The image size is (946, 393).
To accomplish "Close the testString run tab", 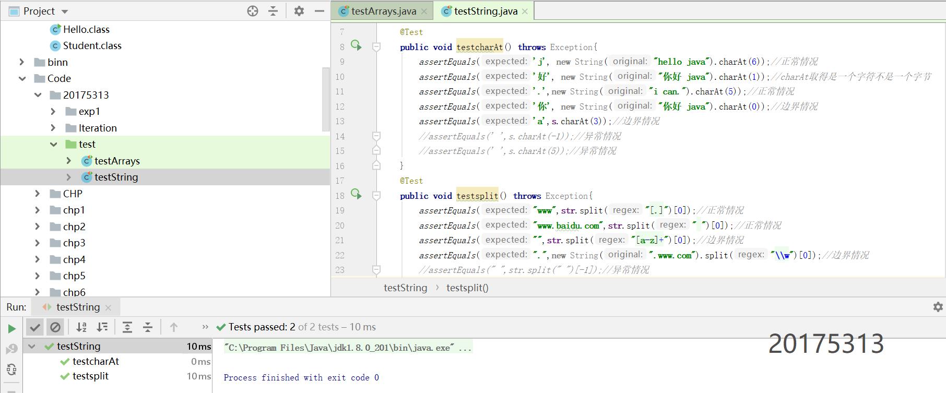I will coord(108,307).
